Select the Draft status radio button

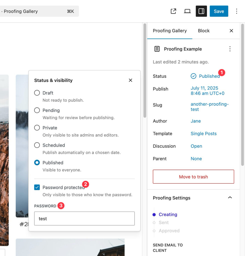click(37, 93)
